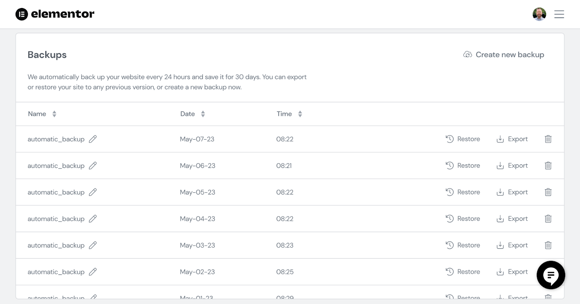This screenshot has height=304, width=580.
Task: Export the May-07-23 backup
Action: click(x=512, y=139)
